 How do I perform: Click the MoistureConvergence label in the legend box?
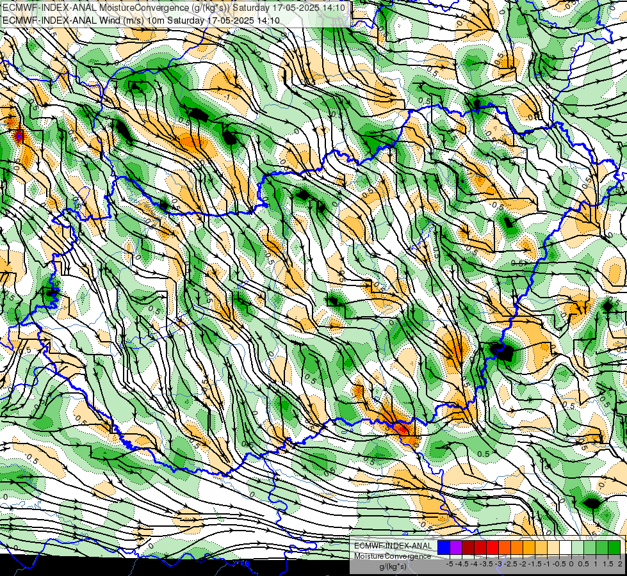393,556
